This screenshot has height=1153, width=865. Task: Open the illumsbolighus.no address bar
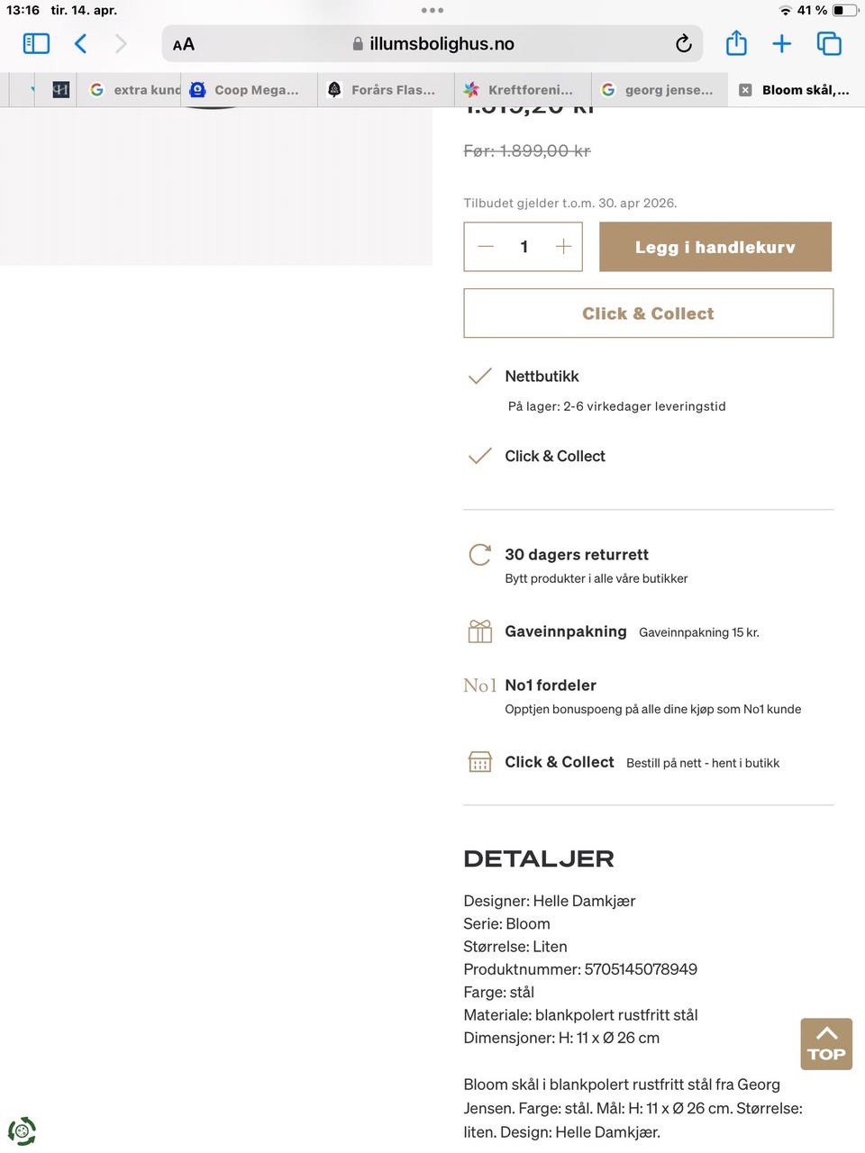pyautogui.click(x=432, y=43)
